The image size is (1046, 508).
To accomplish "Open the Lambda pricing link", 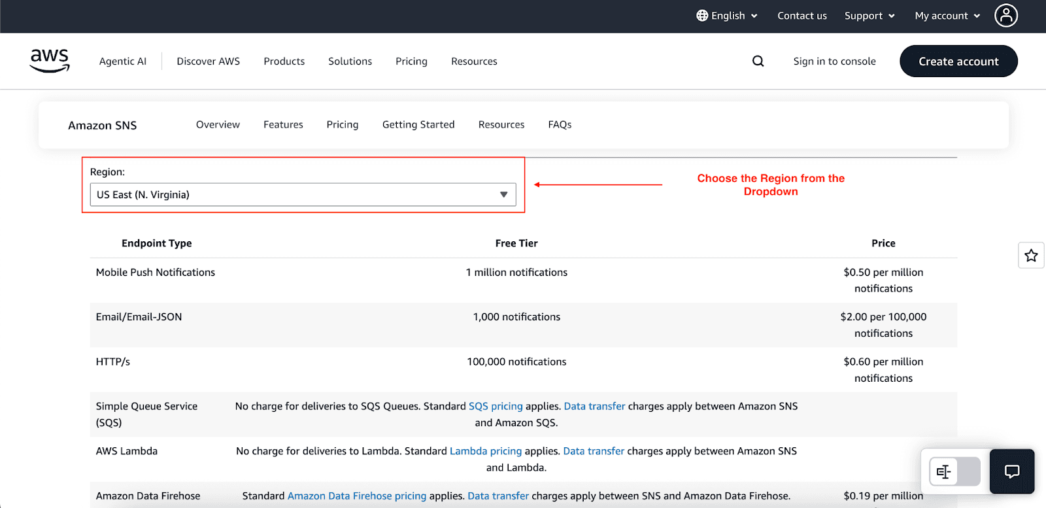I will pos(486,451).
